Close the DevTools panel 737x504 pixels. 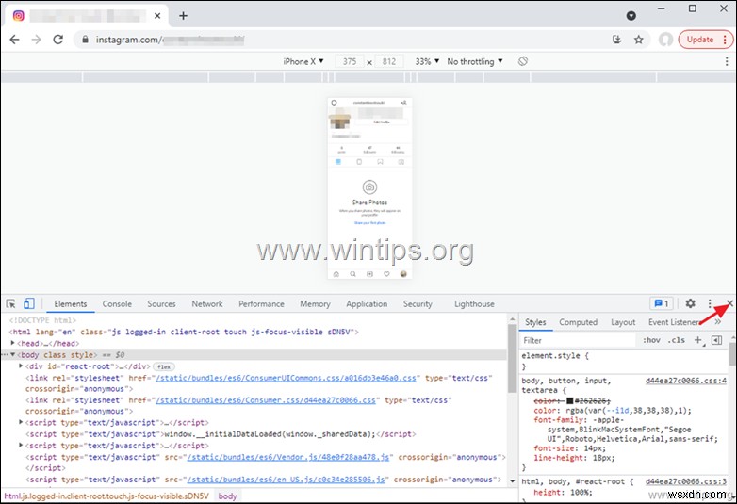pyautogui.click(x=729, y=303)
